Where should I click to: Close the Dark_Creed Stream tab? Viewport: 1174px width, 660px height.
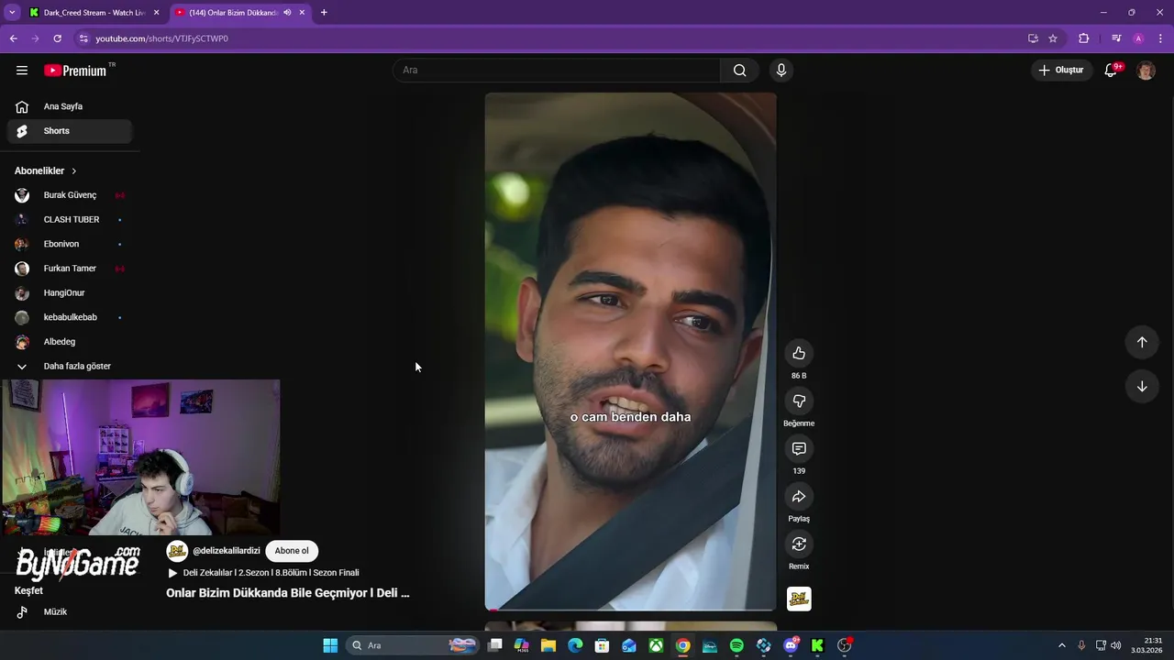click(x=156, y=13)
